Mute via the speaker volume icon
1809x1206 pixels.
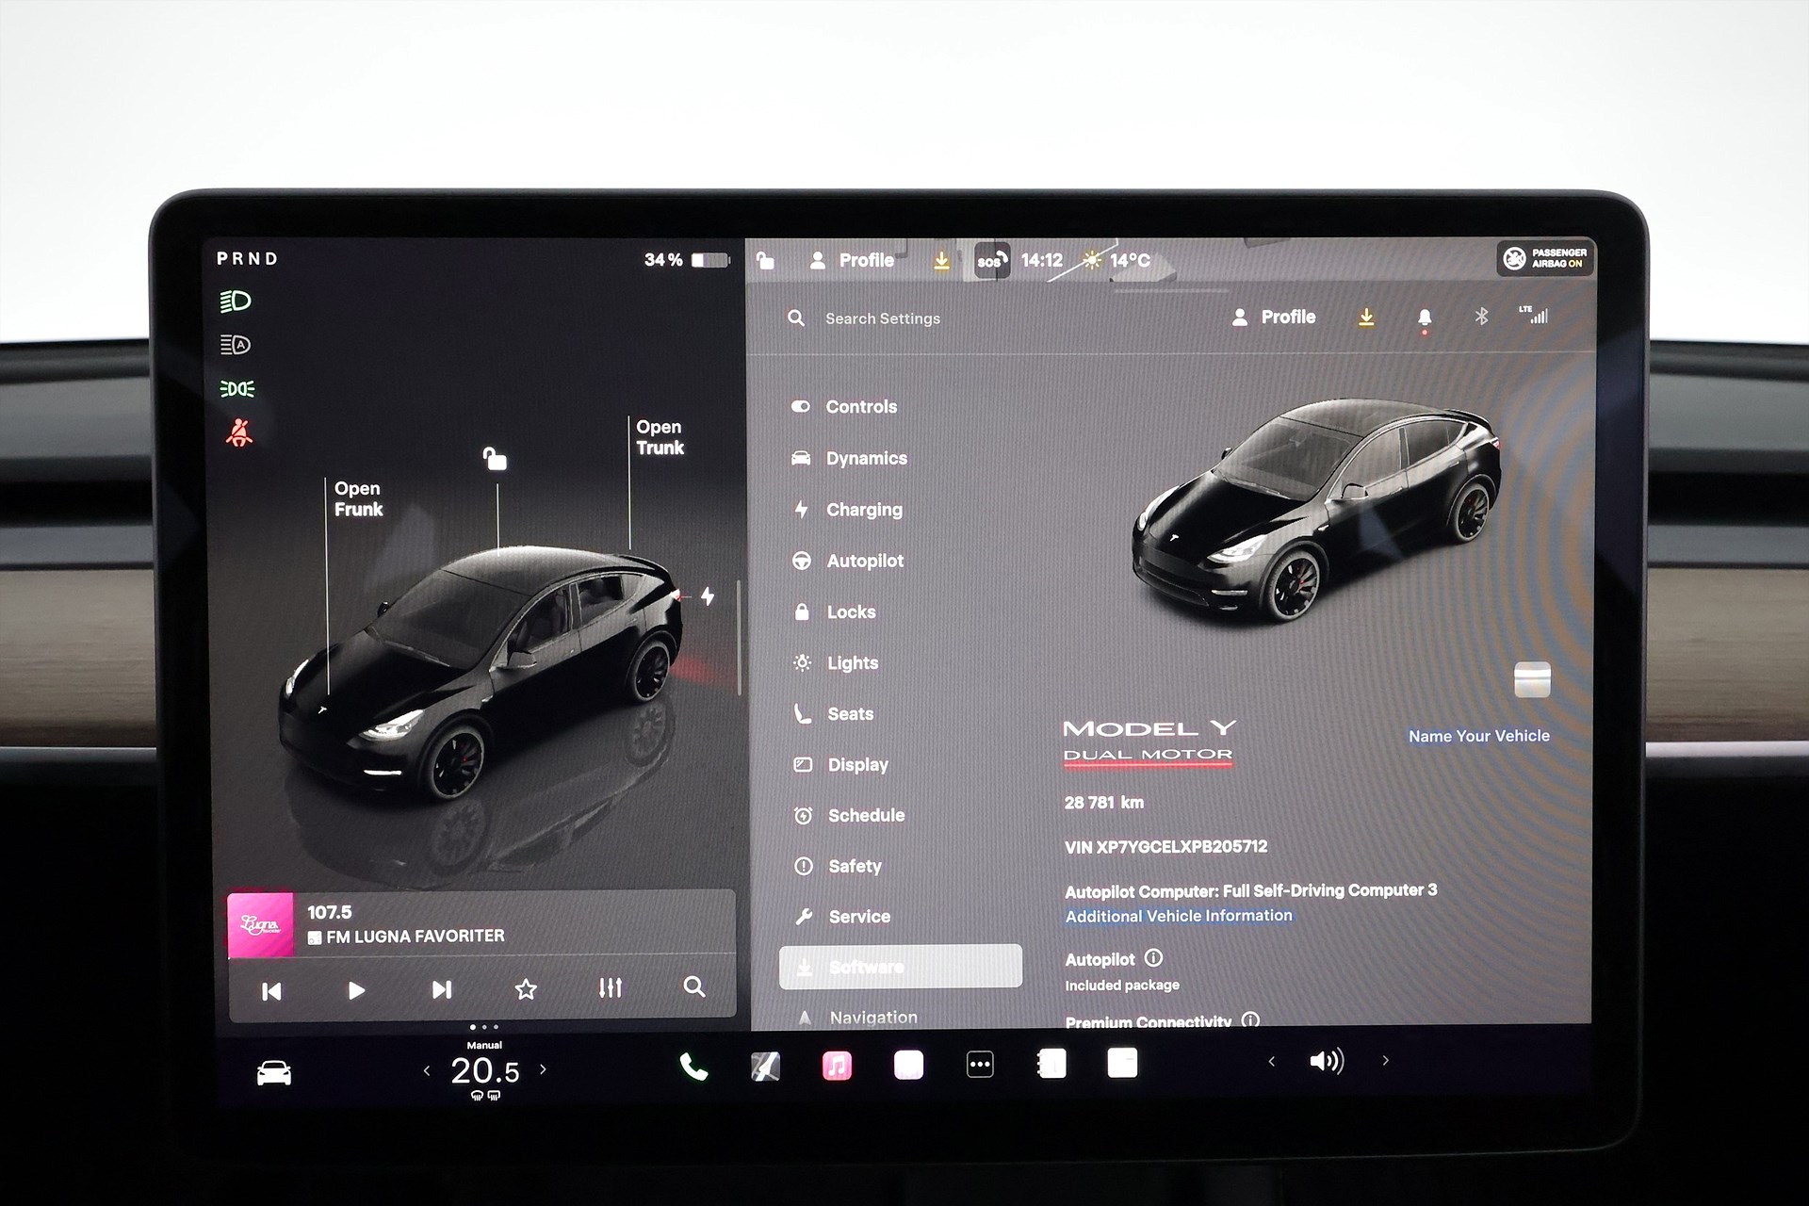(1326, 1062)
